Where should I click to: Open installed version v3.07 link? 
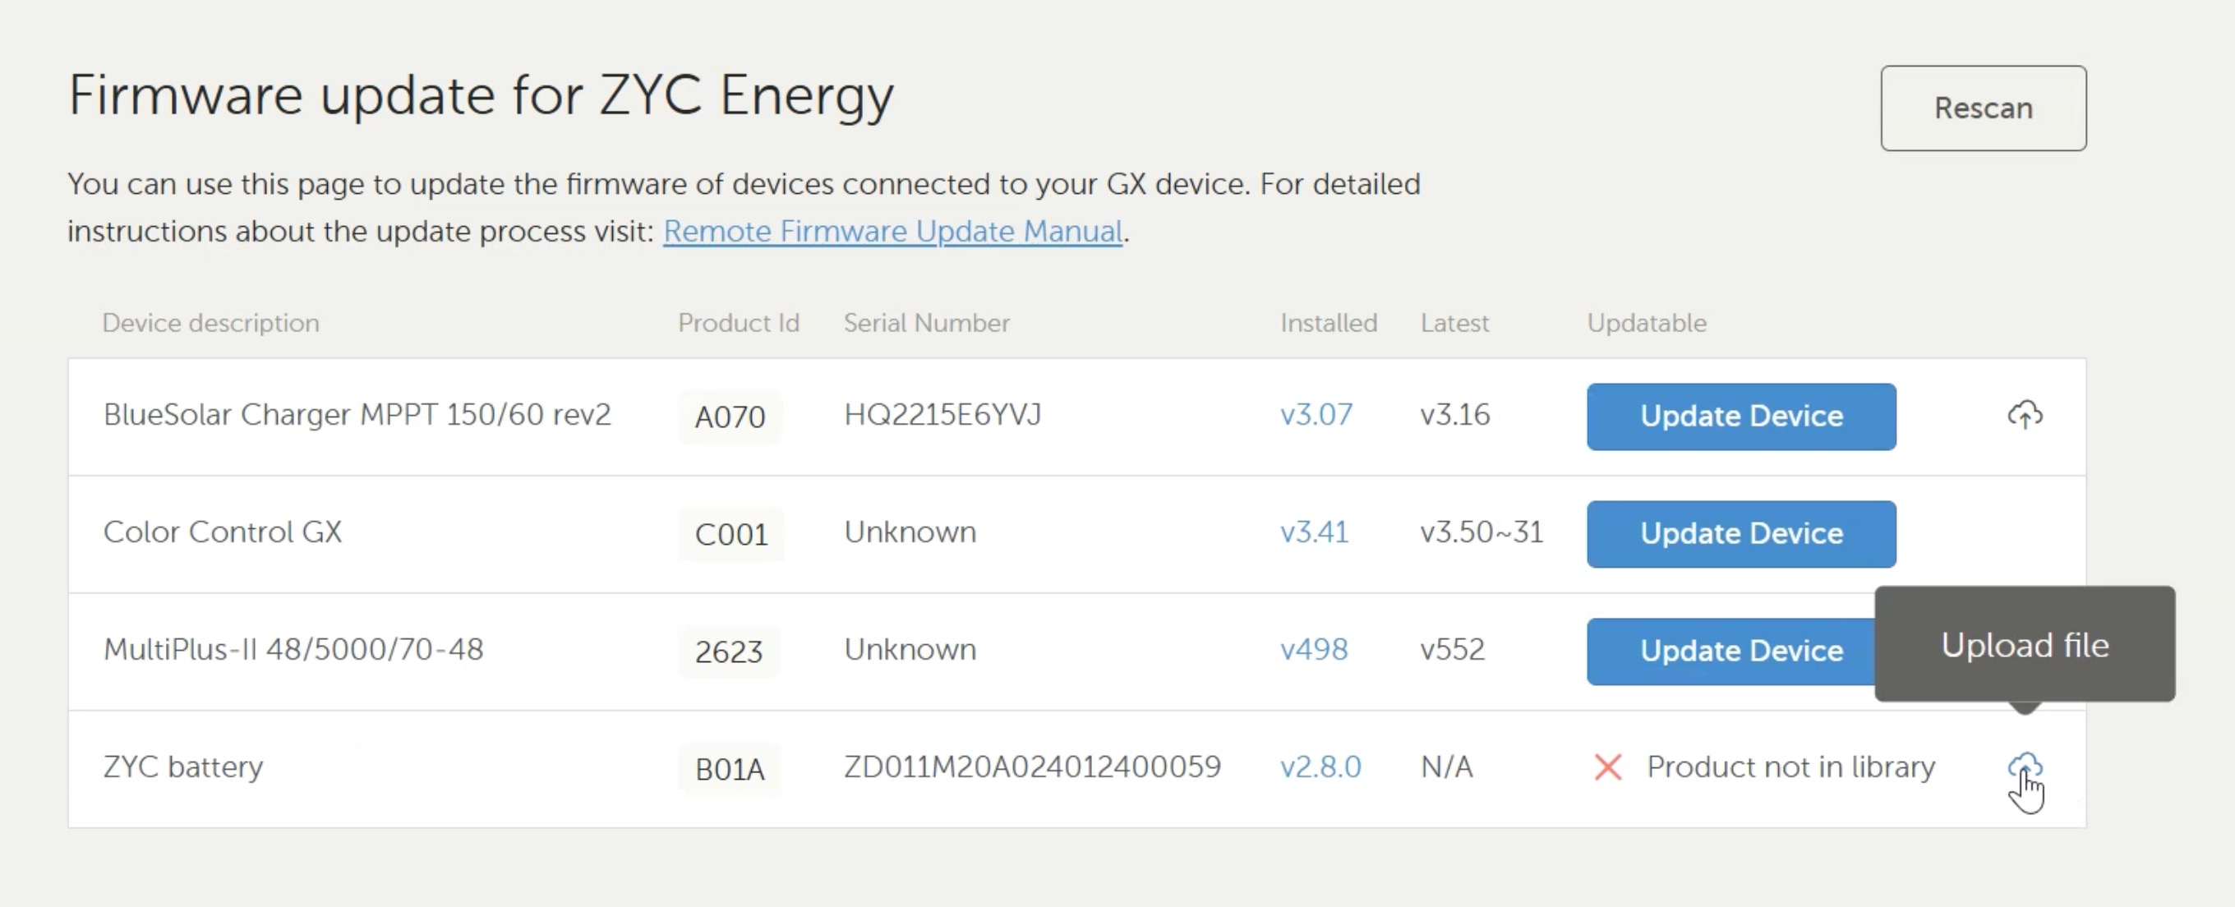(1316, 415)
